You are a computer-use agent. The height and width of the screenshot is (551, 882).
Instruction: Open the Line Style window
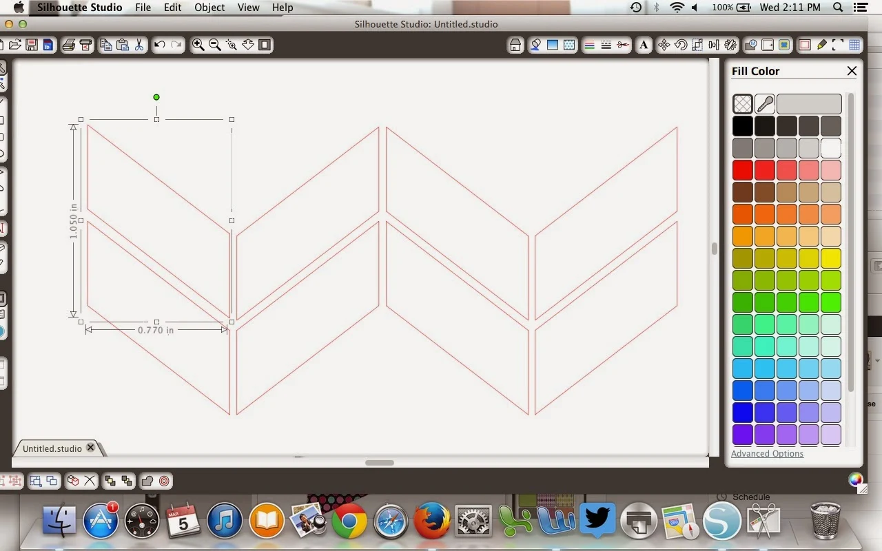point(606,45)
